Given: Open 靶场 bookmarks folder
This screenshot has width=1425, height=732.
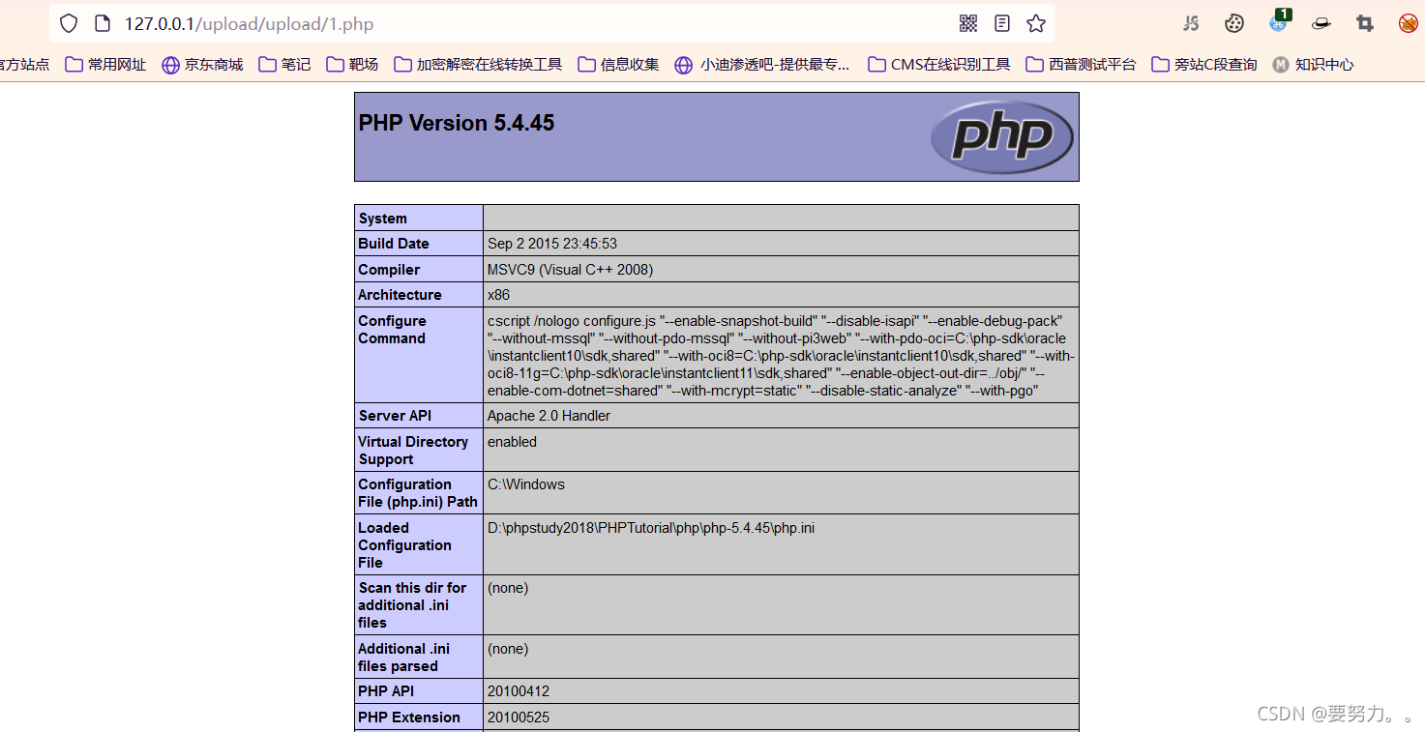Looking at the screenshot, I should [352, 65].
